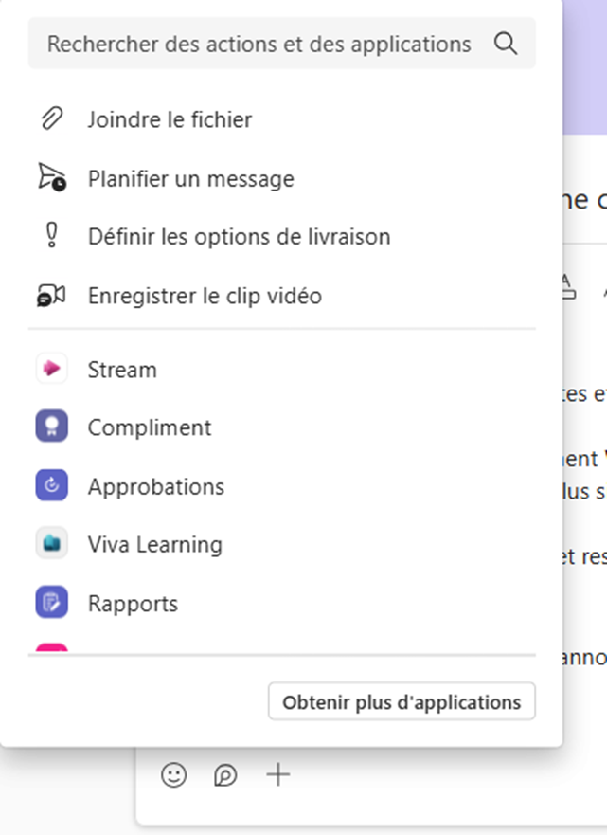
Task: Open the Stream app icon
Action: point(51,369)
